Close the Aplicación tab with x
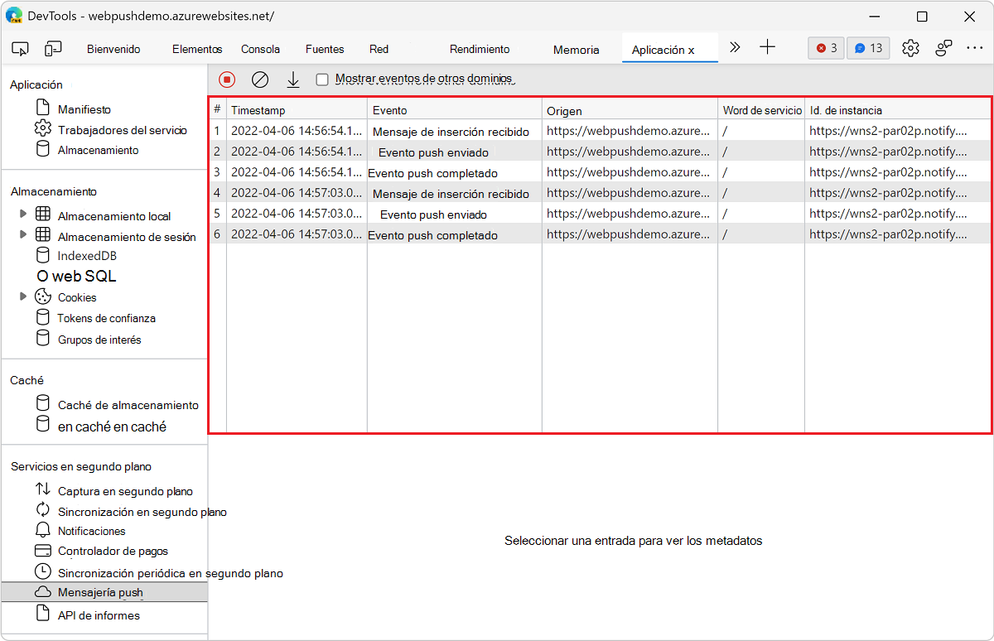Image resolution: width=994 pixels, height=641 pixels. pos(691,51)
